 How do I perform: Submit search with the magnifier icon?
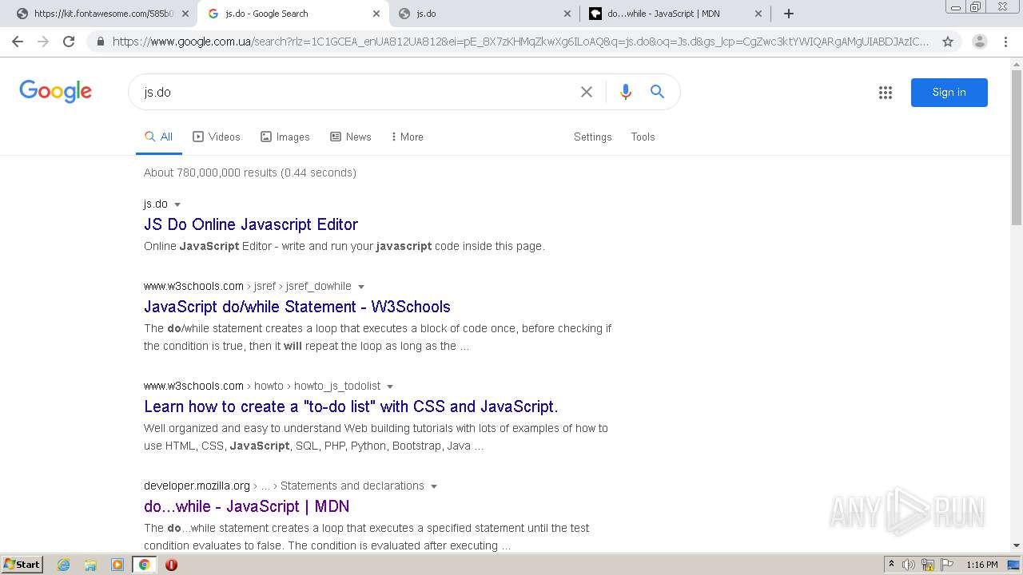[x=657, y=92]
